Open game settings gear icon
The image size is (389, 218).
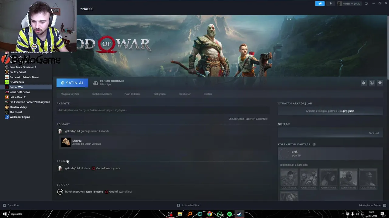pos(363,83)
